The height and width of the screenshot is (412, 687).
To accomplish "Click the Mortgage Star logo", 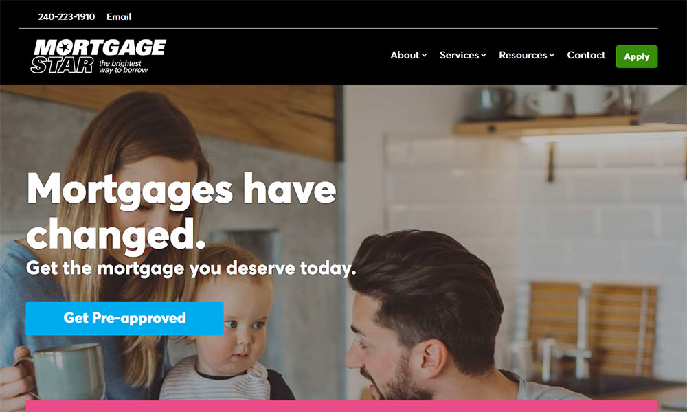I will [x=98, y=56].
